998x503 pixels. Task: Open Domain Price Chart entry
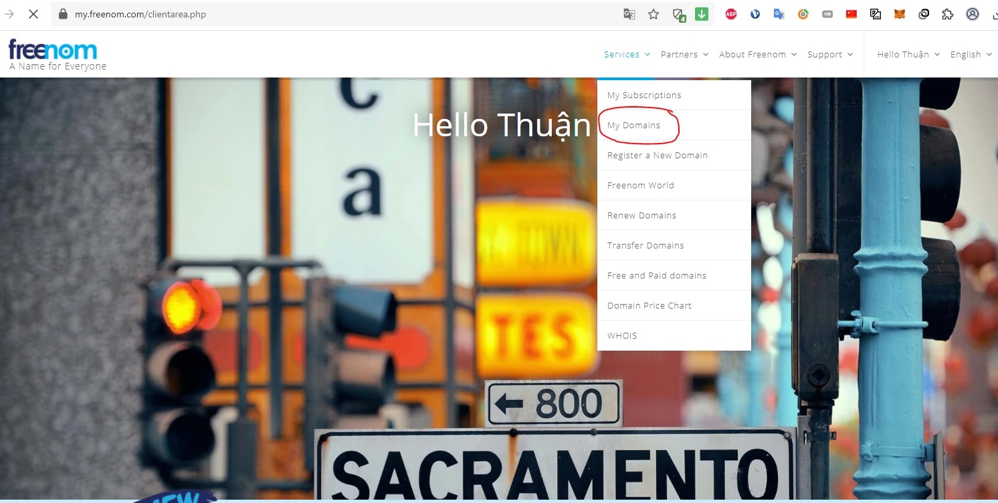coord(674,306)
